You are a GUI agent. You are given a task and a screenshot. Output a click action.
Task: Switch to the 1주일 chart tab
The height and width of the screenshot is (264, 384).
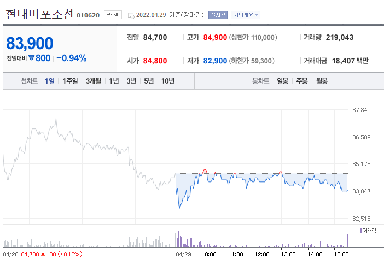pos(70,81)
